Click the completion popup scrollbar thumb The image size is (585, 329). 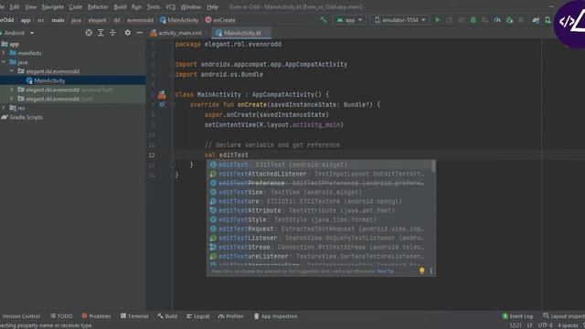433,166
